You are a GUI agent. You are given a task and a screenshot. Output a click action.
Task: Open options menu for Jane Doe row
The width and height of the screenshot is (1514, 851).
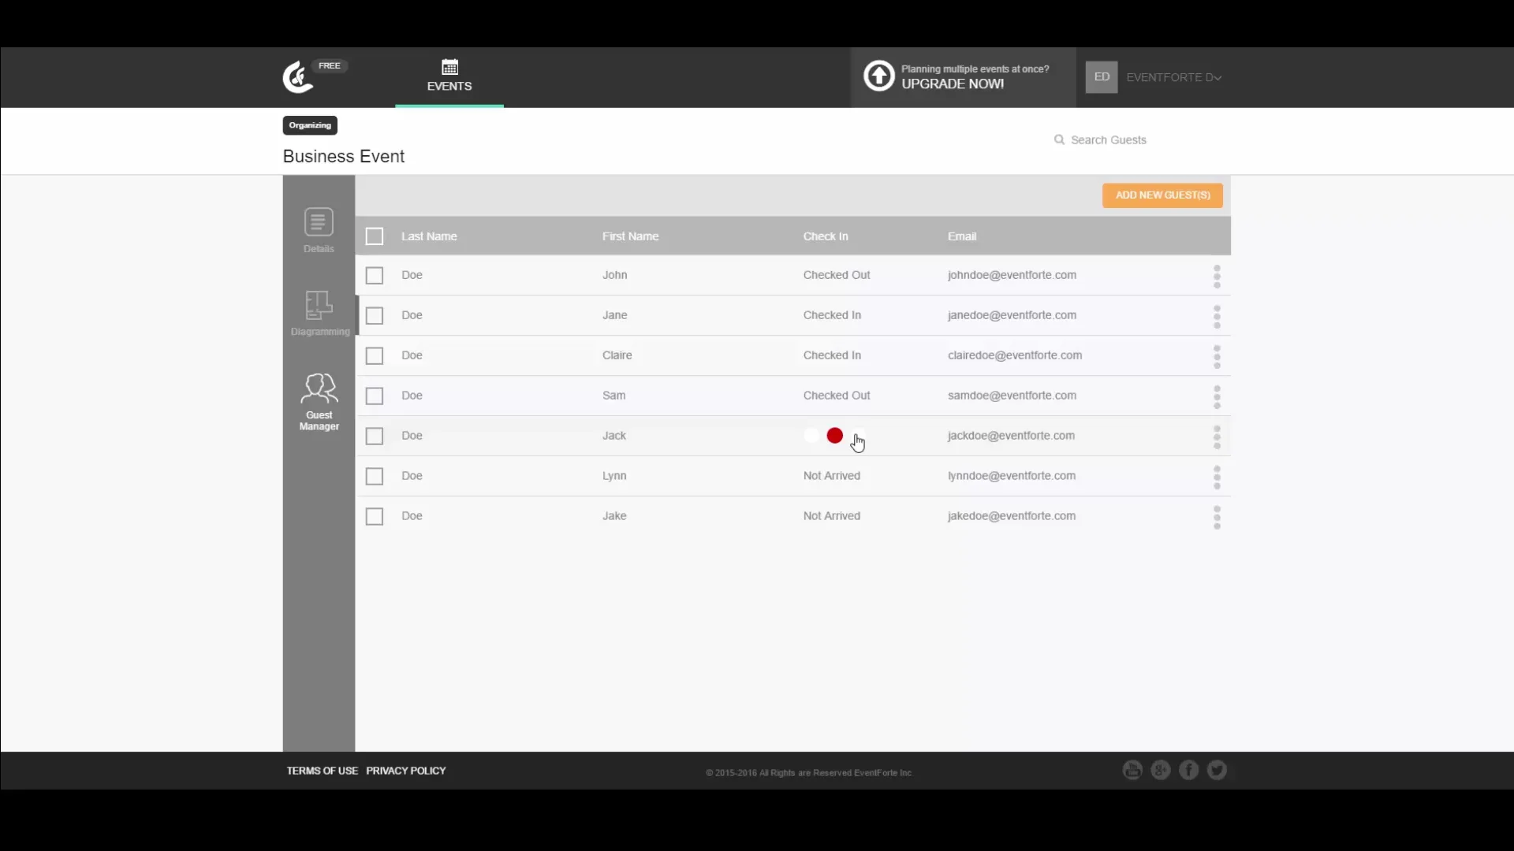click(1217, 317)
